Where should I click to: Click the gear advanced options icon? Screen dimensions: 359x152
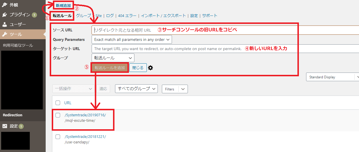click(x=150, y=68)
